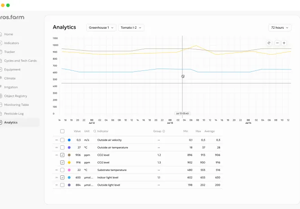Check Outside light level checkbox
This screenshot has height=209, width=300.
pos(62,185)
